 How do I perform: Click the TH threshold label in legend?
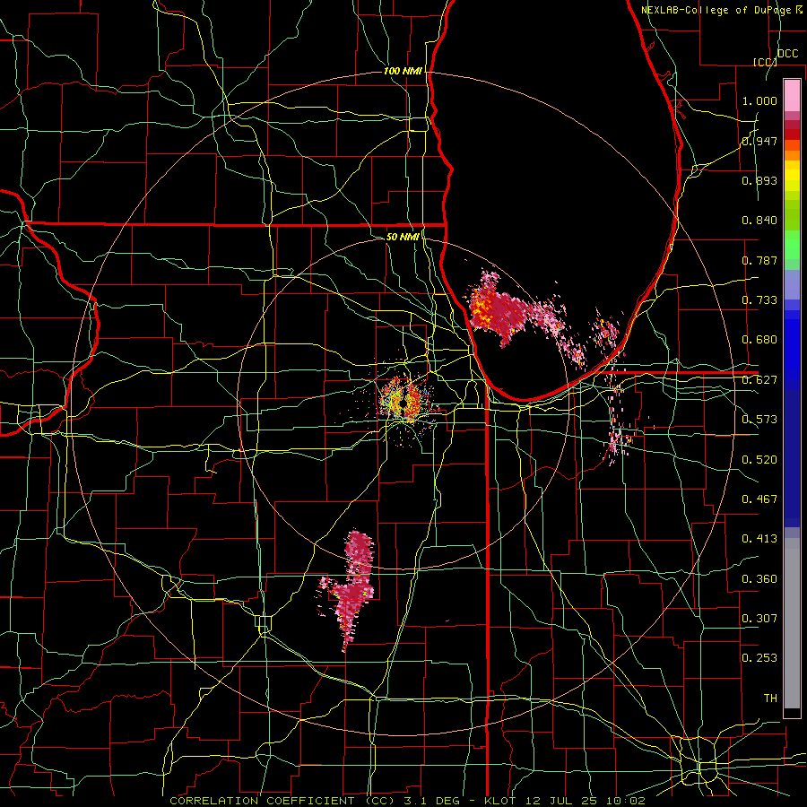pyautogui.click(x=770, y=699)
